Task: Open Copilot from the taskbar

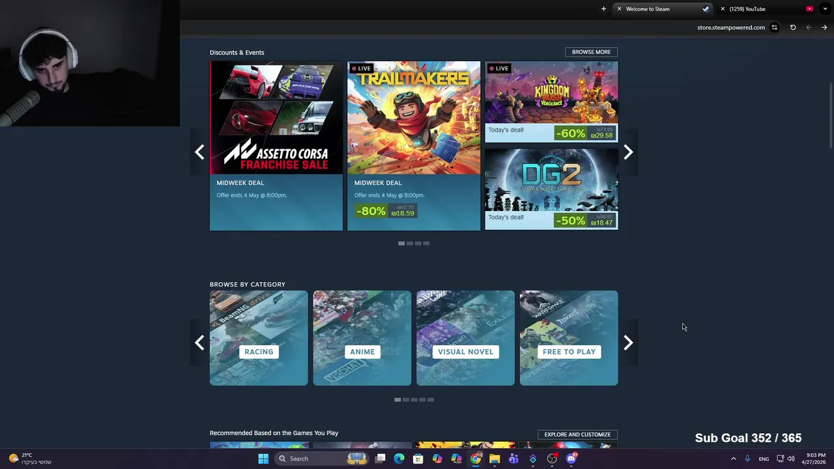Action: [437, 459]
